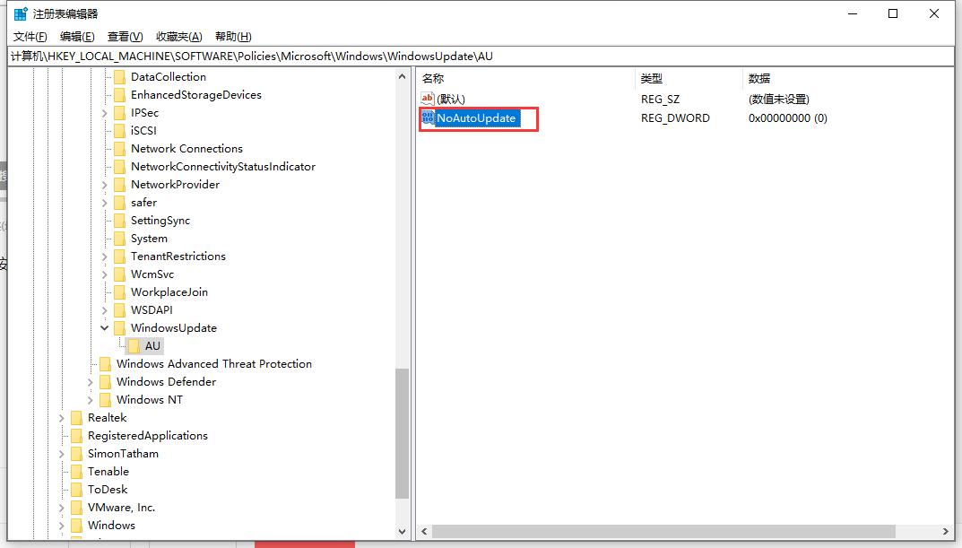Click the safer folder icon
This screenshot has height=548, width=962.
click(119, 202)
